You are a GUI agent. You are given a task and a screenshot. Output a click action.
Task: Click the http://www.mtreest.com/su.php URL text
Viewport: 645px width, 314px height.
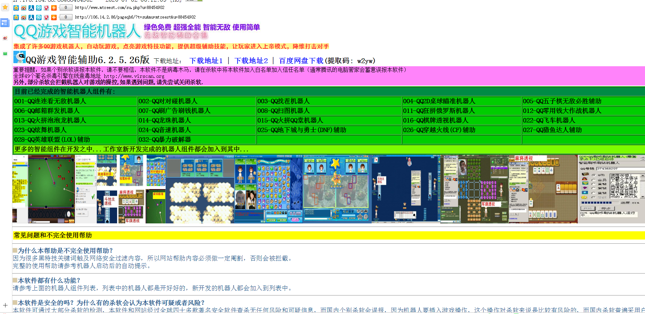click(x=120, y=8)
